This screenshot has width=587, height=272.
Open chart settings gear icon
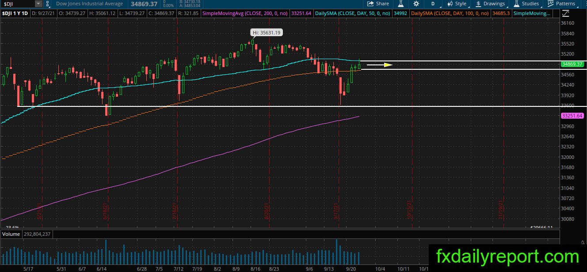tap(416, 4)
